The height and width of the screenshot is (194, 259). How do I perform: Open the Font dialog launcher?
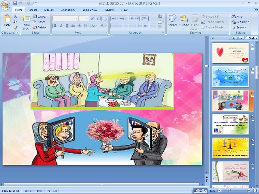107,33
